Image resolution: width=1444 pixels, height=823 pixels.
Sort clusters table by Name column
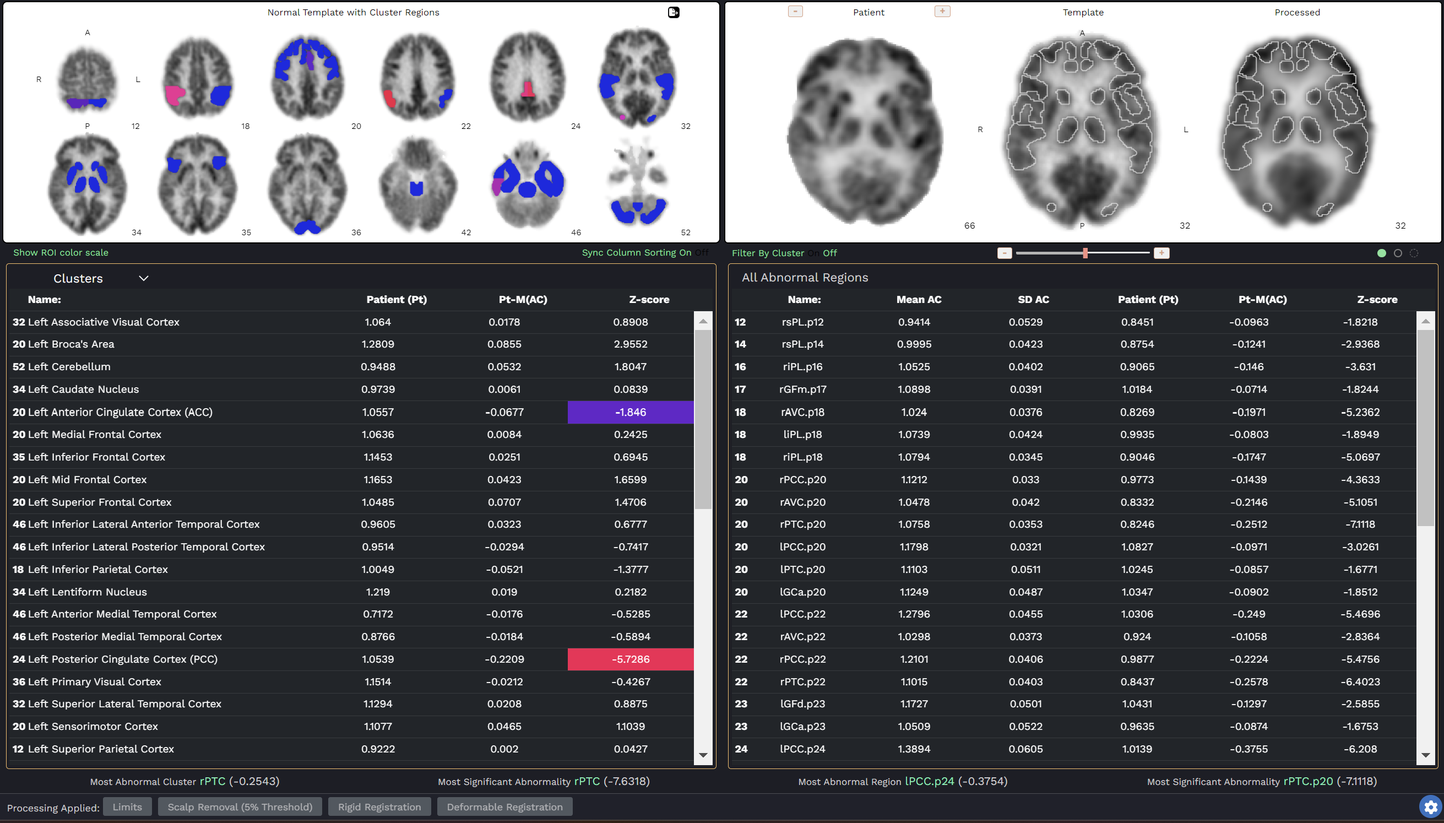pos(45,300)
